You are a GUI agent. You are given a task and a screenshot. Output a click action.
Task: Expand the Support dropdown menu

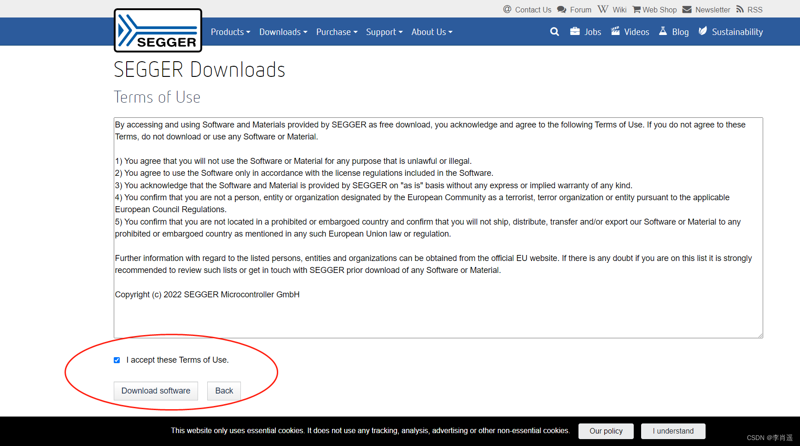(x=384, y=32)
